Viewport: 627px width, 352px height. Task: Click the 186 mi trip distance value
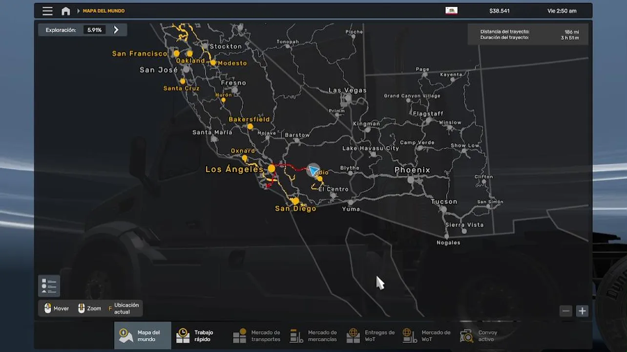572,32
